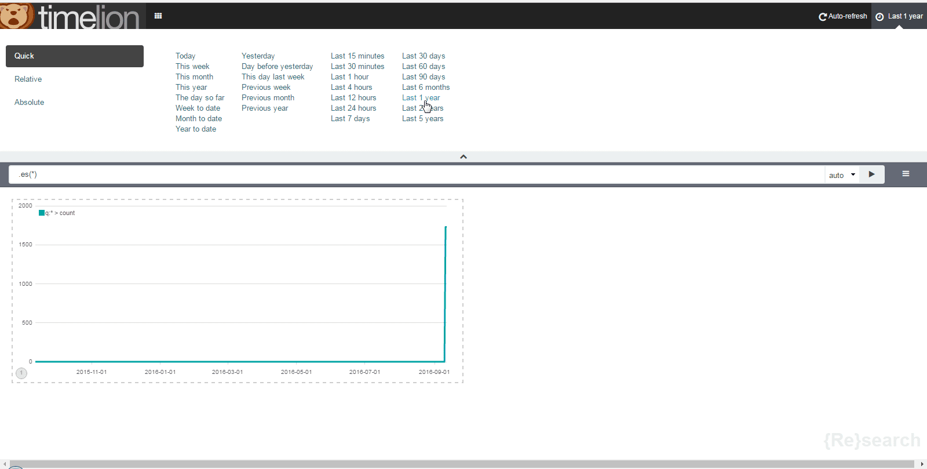Select Last 6 months
Screen dimensions: 927x469
pos(426,88)
